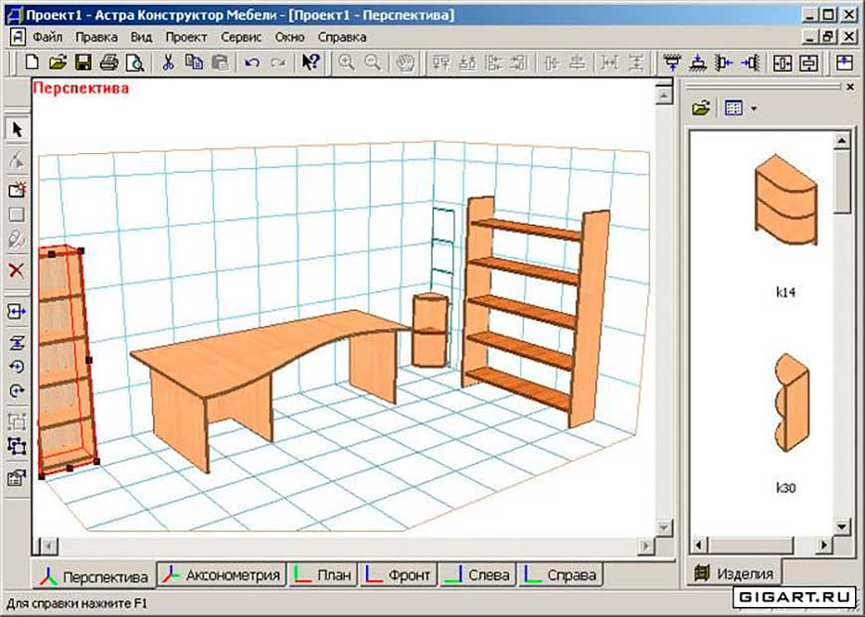This screenshot has height=617, width=865.
Task: Select the Перспектива view tab
Action: [93, 576]
